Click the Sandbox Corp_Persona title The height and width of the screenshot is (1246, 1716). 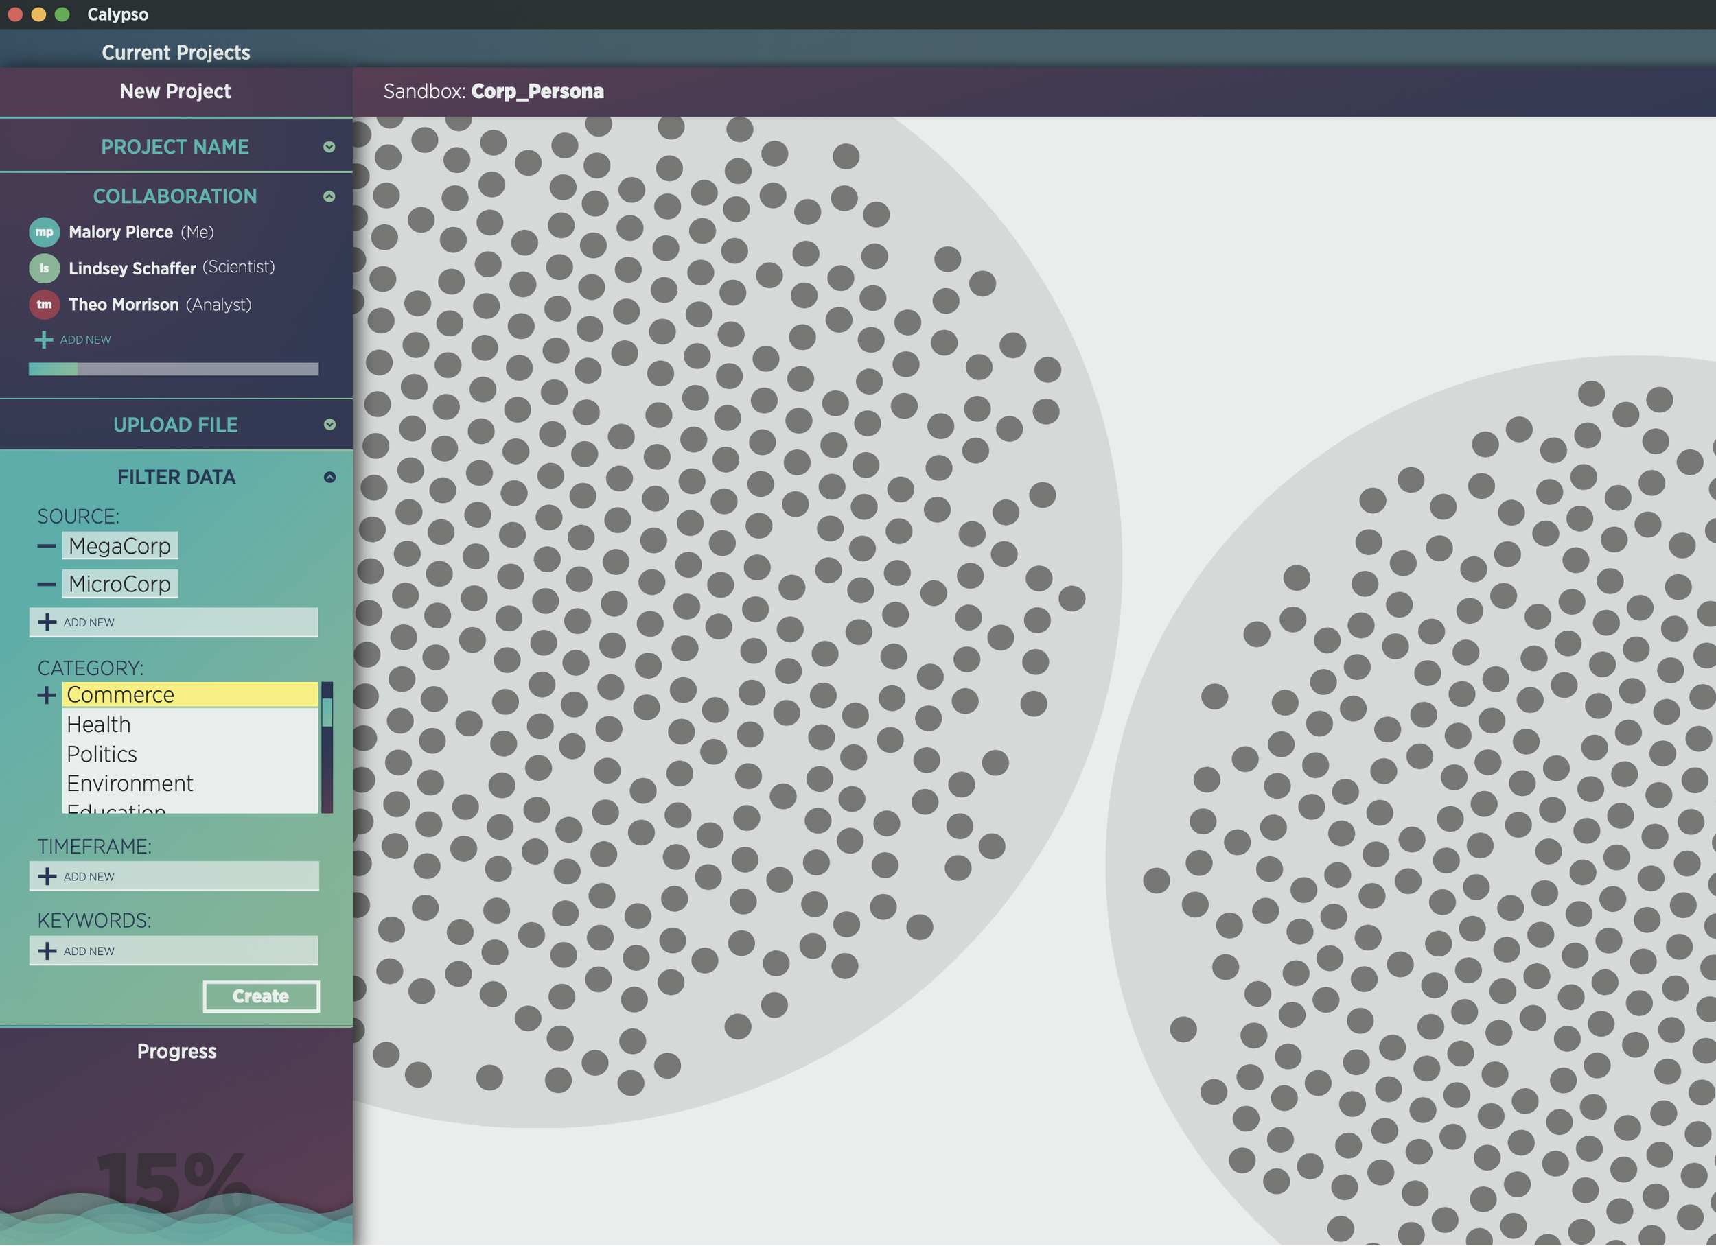point(494,91)
